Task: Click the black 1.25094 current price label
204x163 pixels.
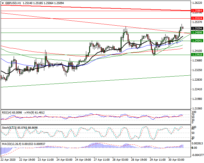Action: click(197, 28)
